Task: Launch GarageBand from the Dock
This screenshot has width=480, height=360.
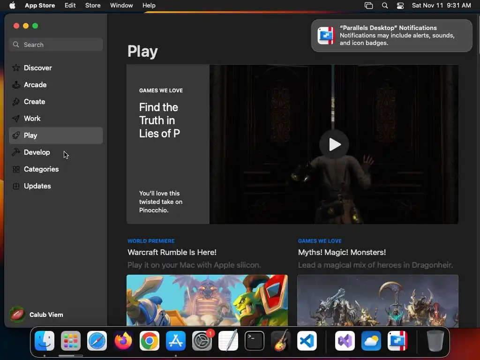Action: (x=280, y=341)
